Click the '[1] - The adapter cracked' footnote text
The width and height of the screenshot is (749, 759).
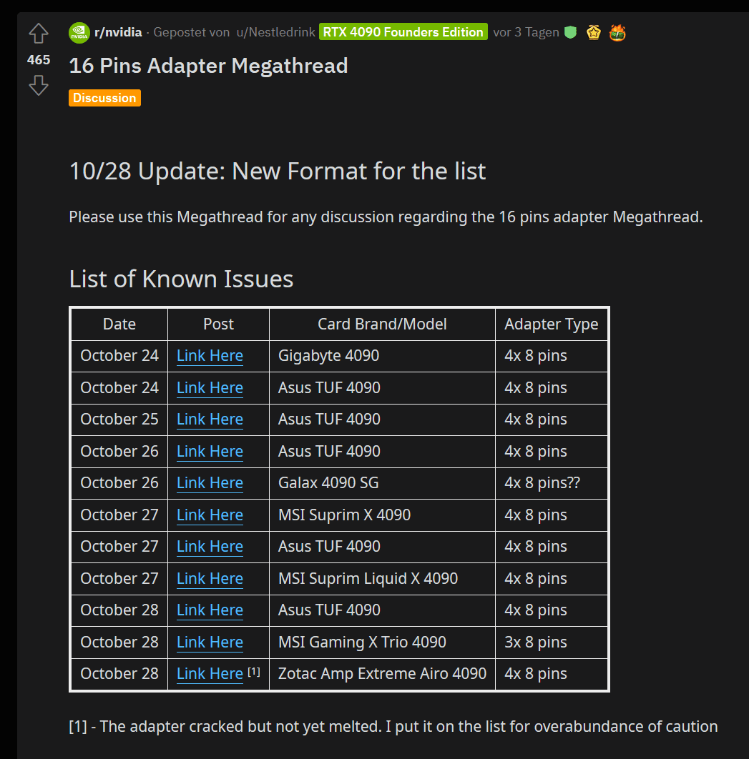(393, 727)
